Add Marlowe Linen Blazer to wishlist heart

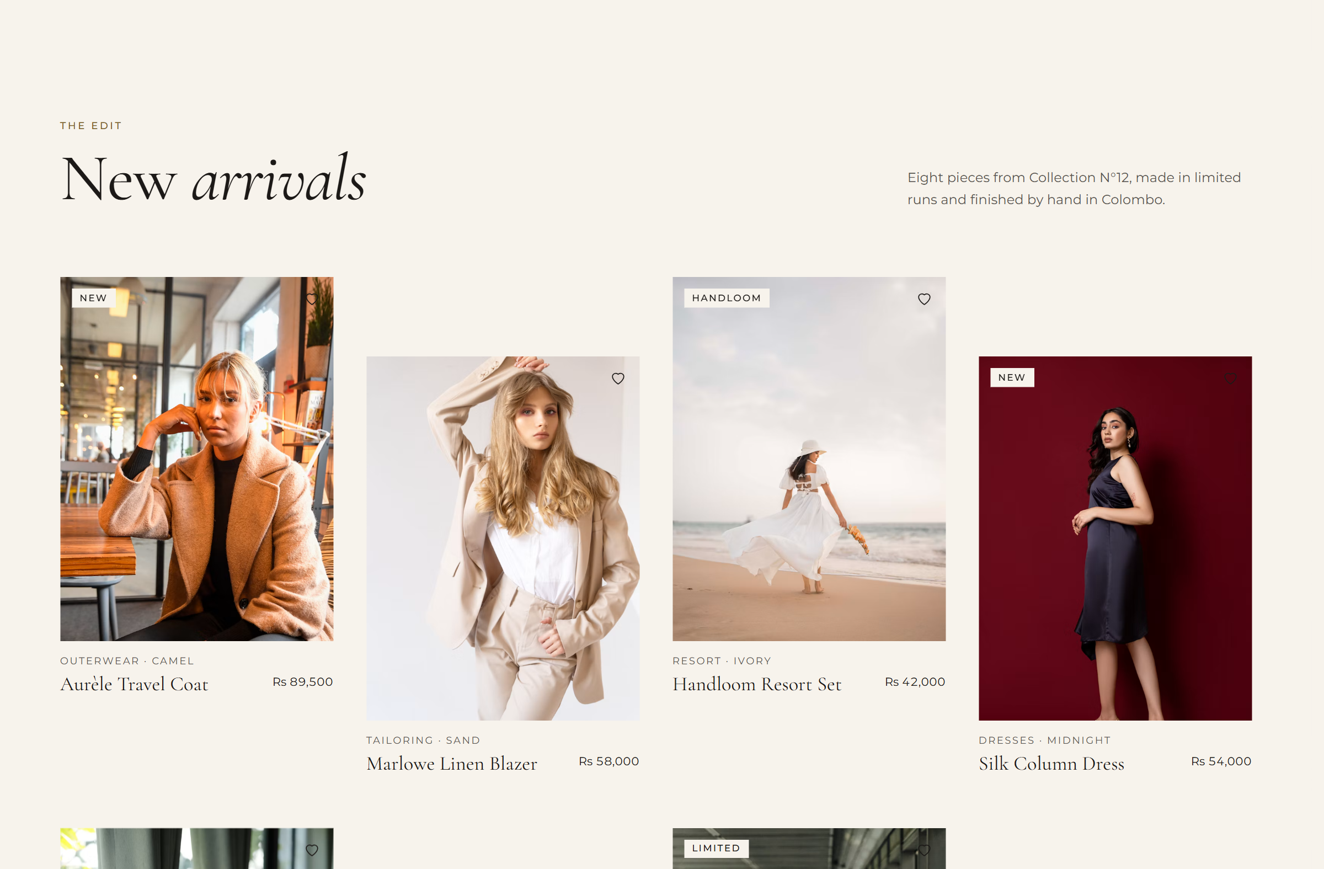click(618, 379)
